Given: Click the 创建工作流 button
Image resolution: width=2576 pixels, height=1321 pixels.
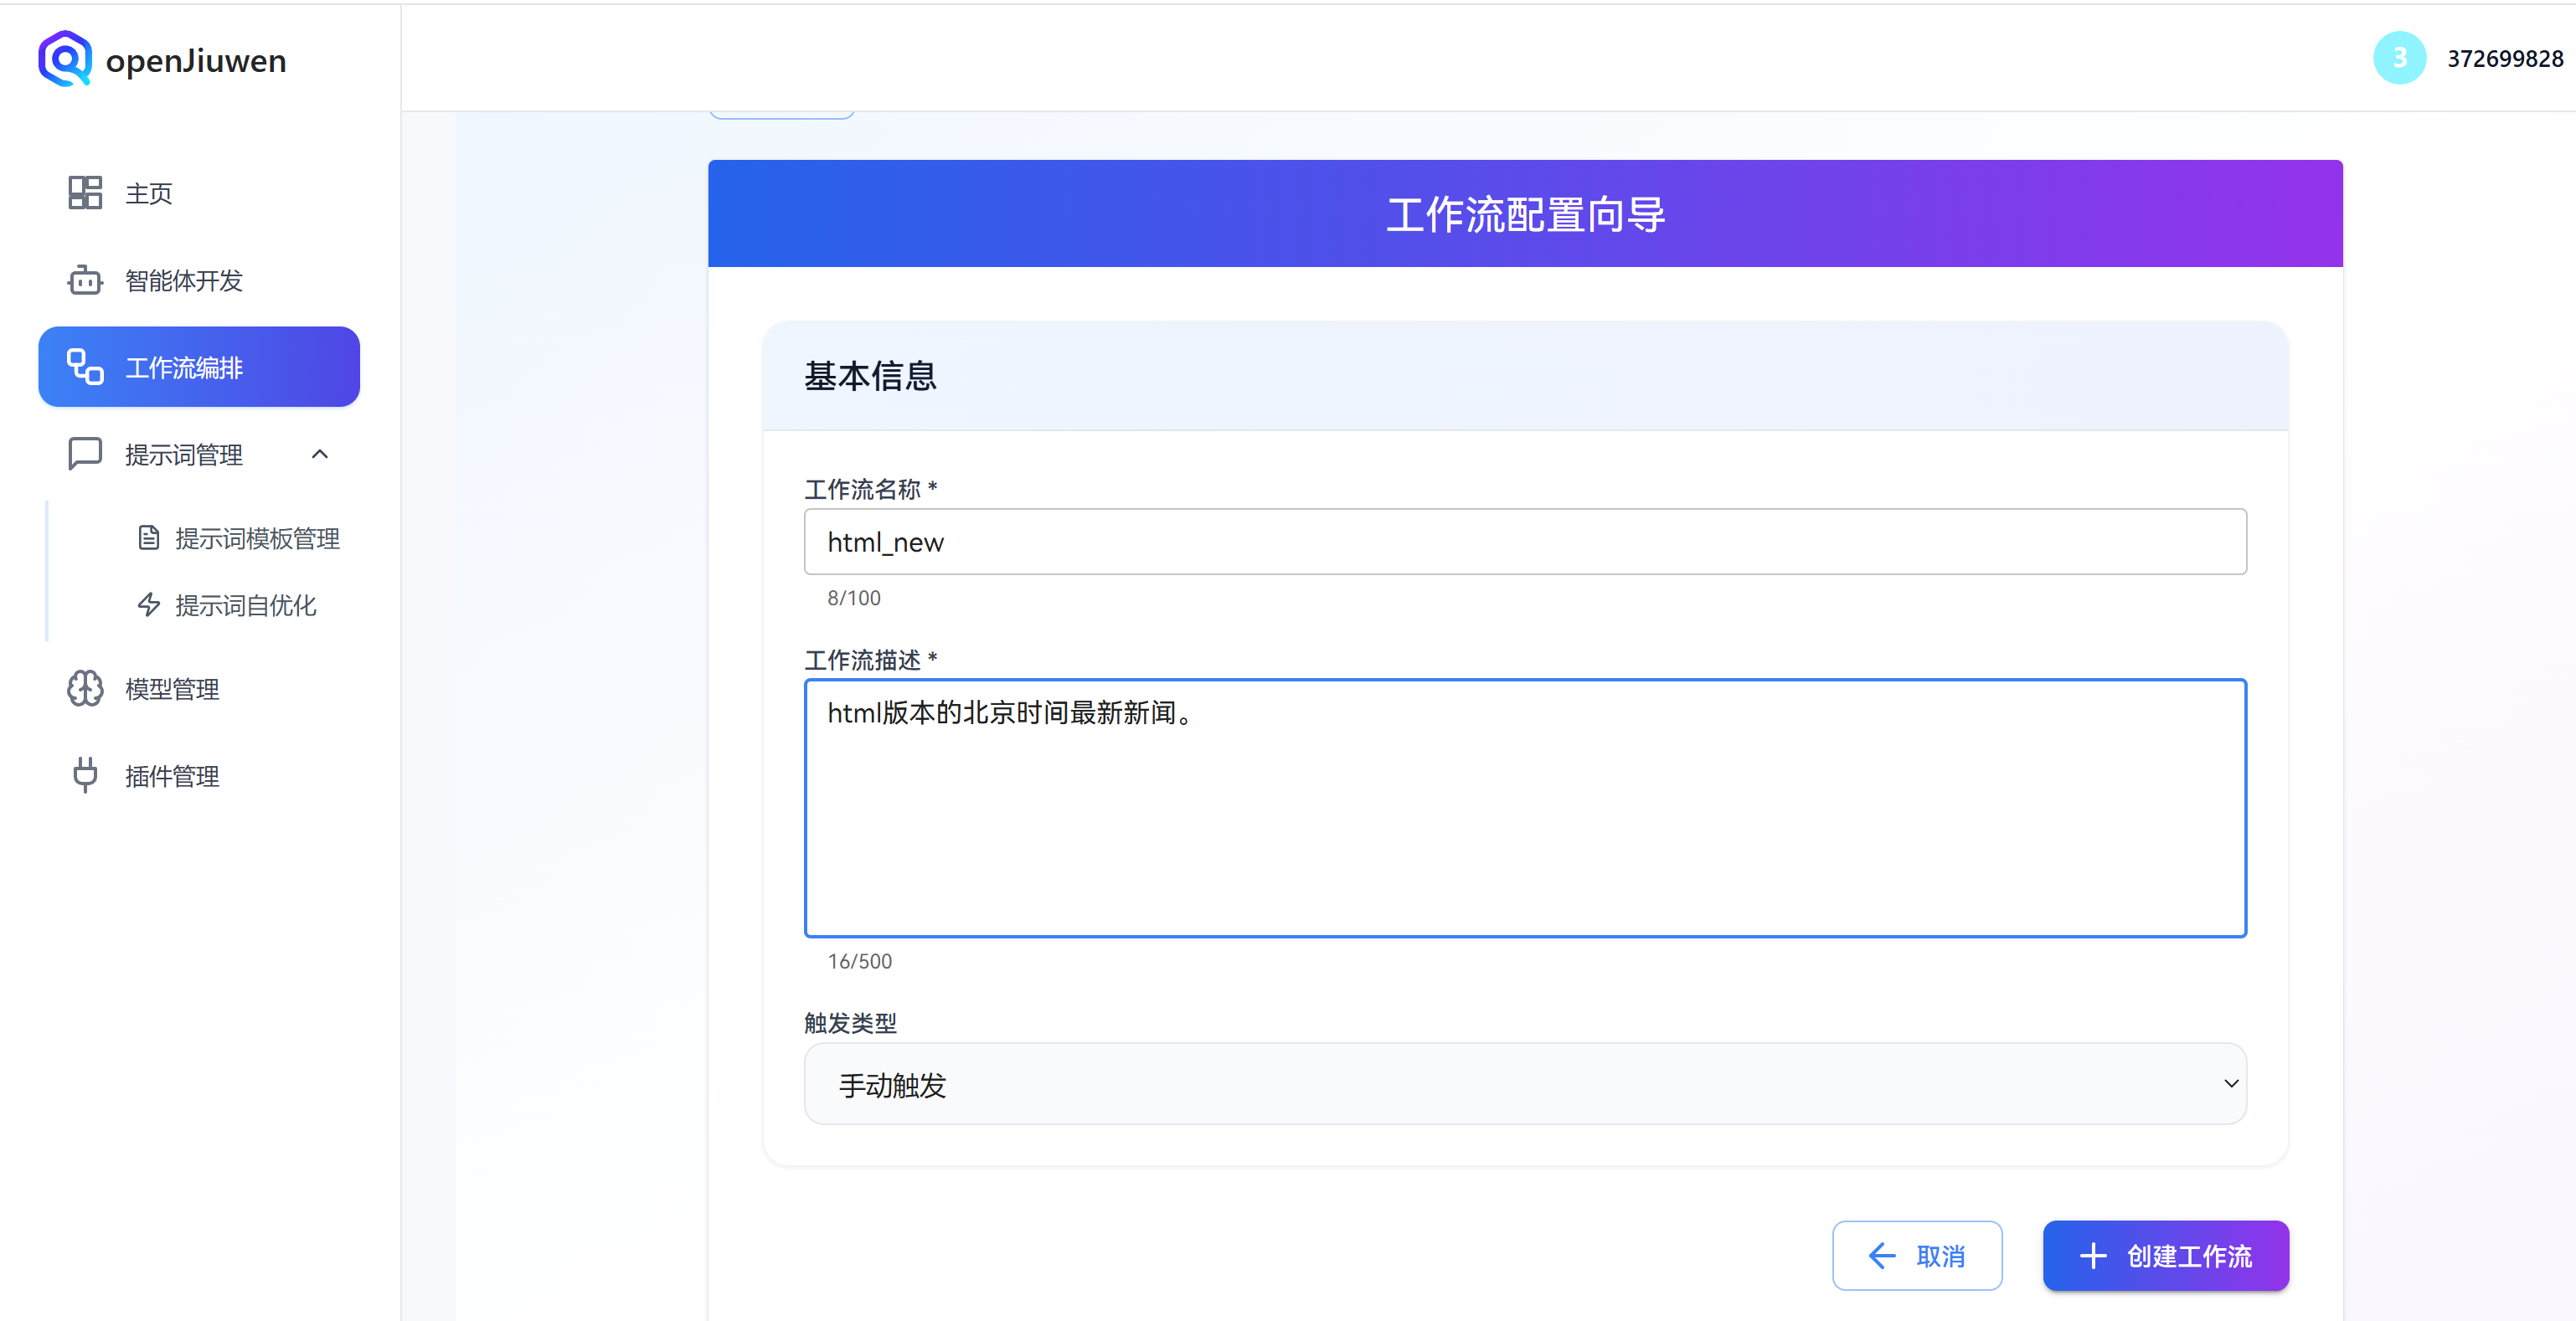Looking at the screenshot, I should [x=2165, y=1256].
